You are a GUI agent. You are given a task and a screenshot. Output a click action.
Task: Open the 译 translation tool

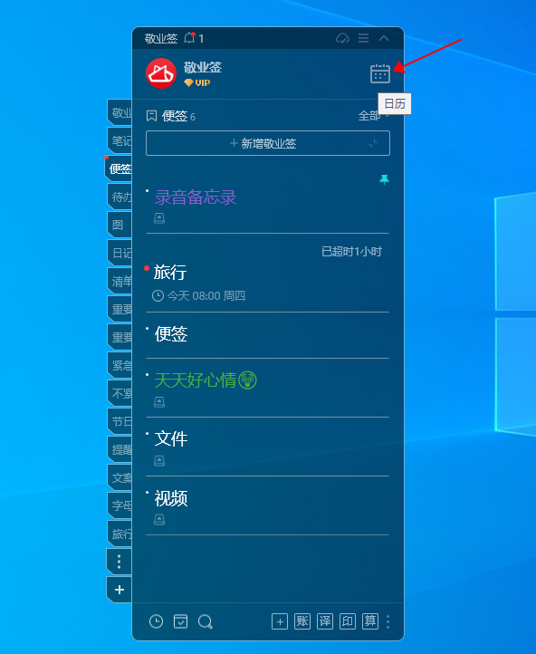pyautogui.click(x=325, y=621)
